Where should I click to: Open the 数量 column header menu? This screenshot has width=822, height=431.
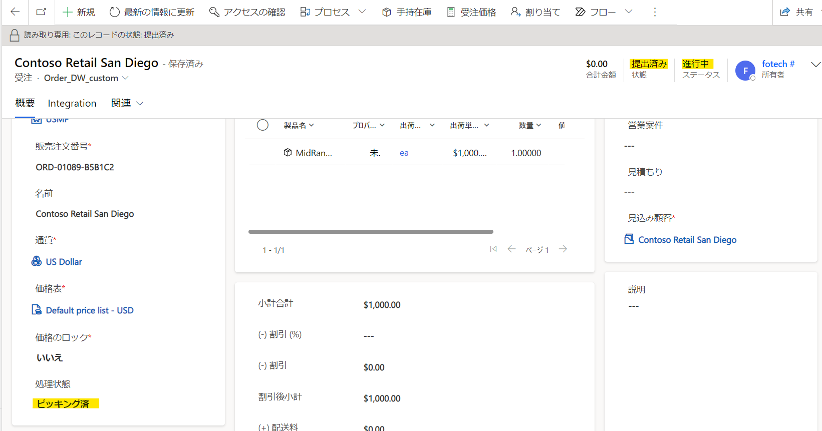coord(530,126)
